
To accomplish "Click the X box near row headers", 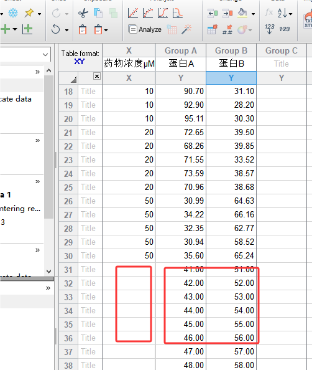I will tap(97, 76).
